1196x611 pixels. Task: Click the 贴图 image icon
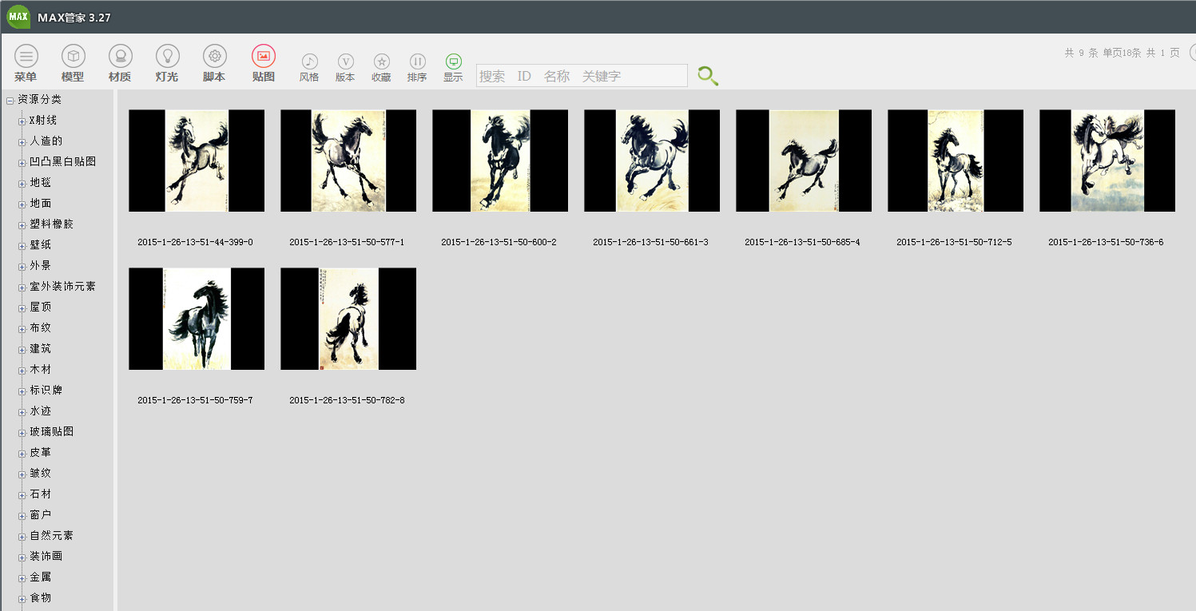(264, 57)
